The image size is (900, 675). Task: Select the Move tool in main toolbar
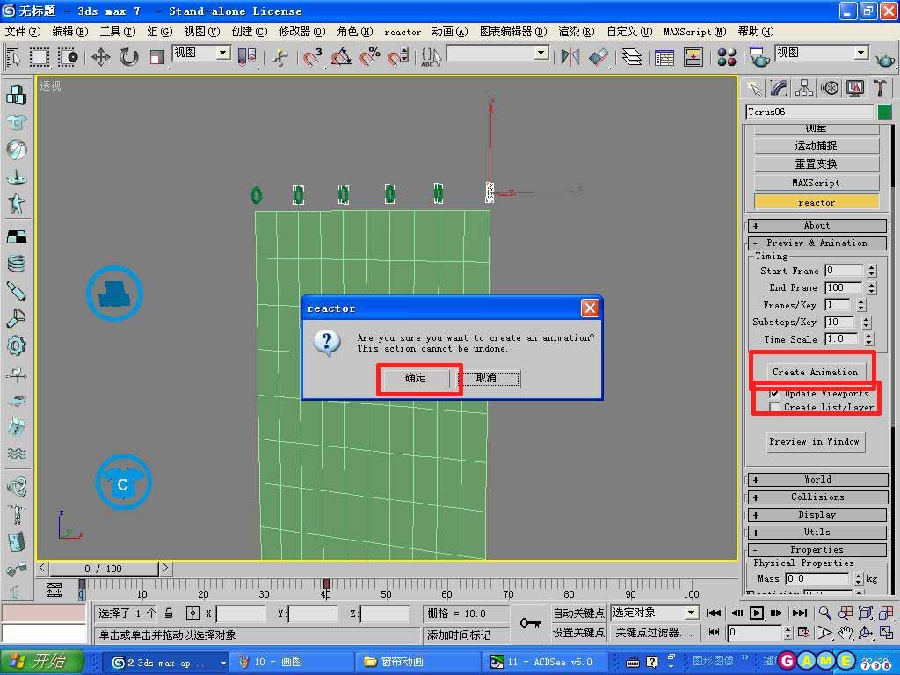pos(101,57)
